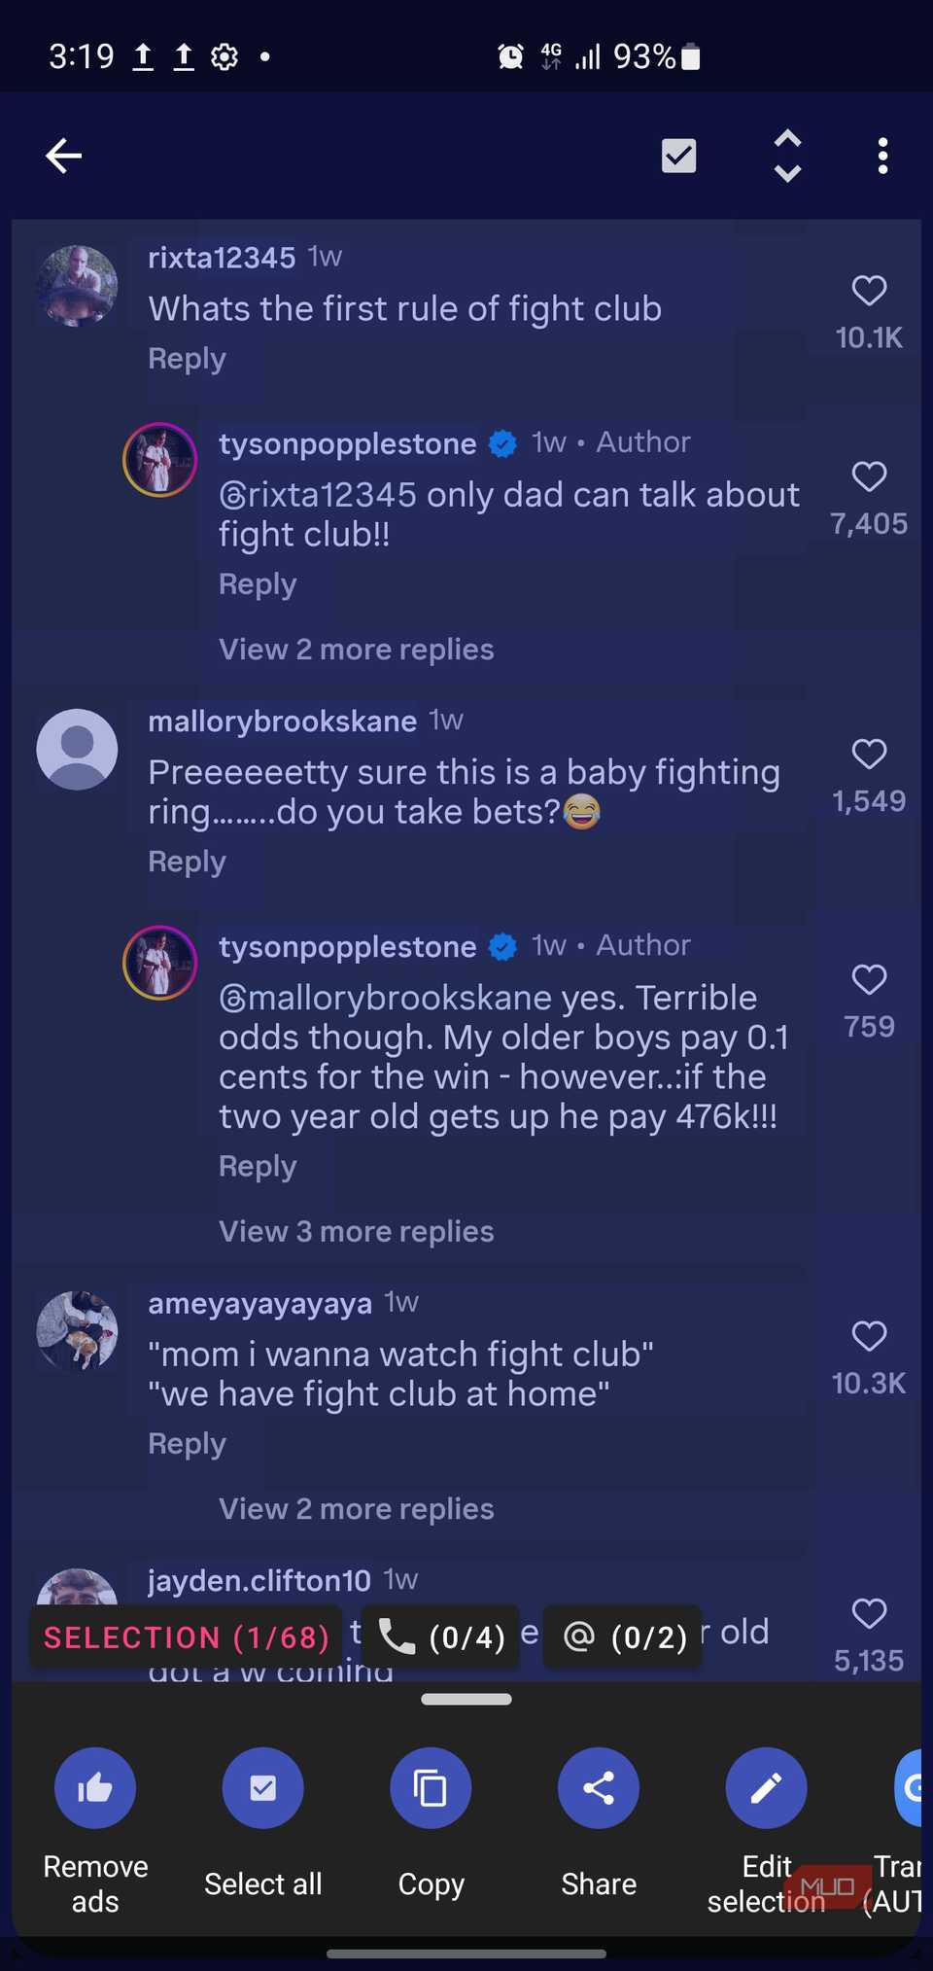
Task: Open the phone numbers (0/4) chip
Action: (x=439, y=1637)
